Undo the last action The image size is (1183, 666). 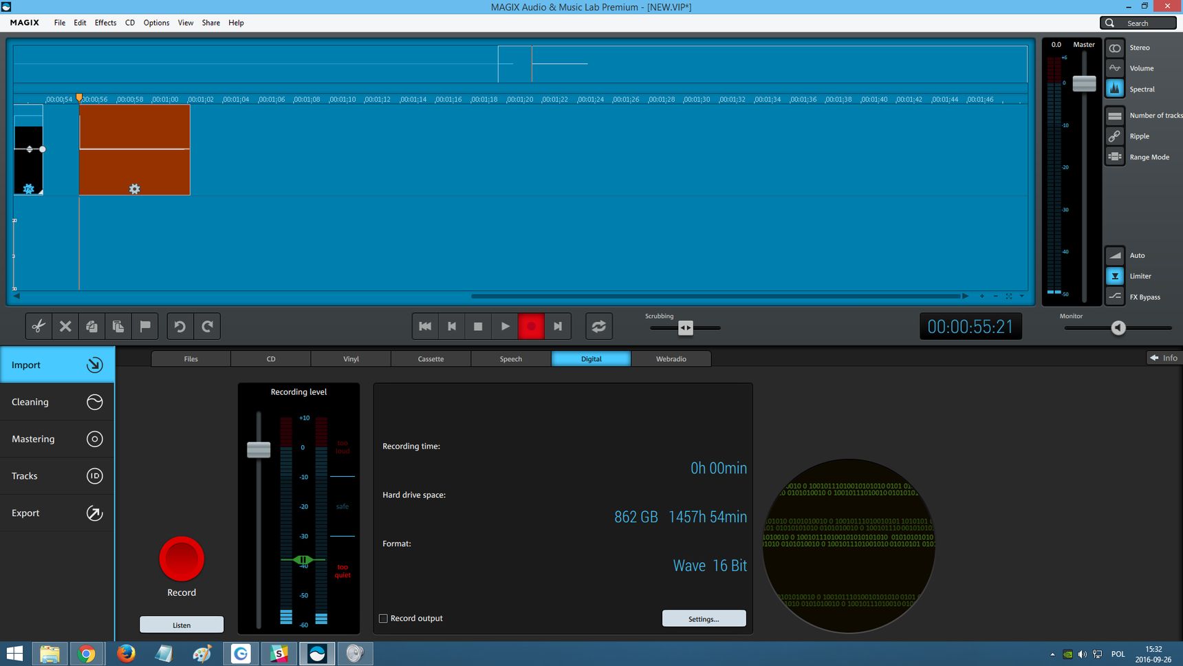[180, 326]
